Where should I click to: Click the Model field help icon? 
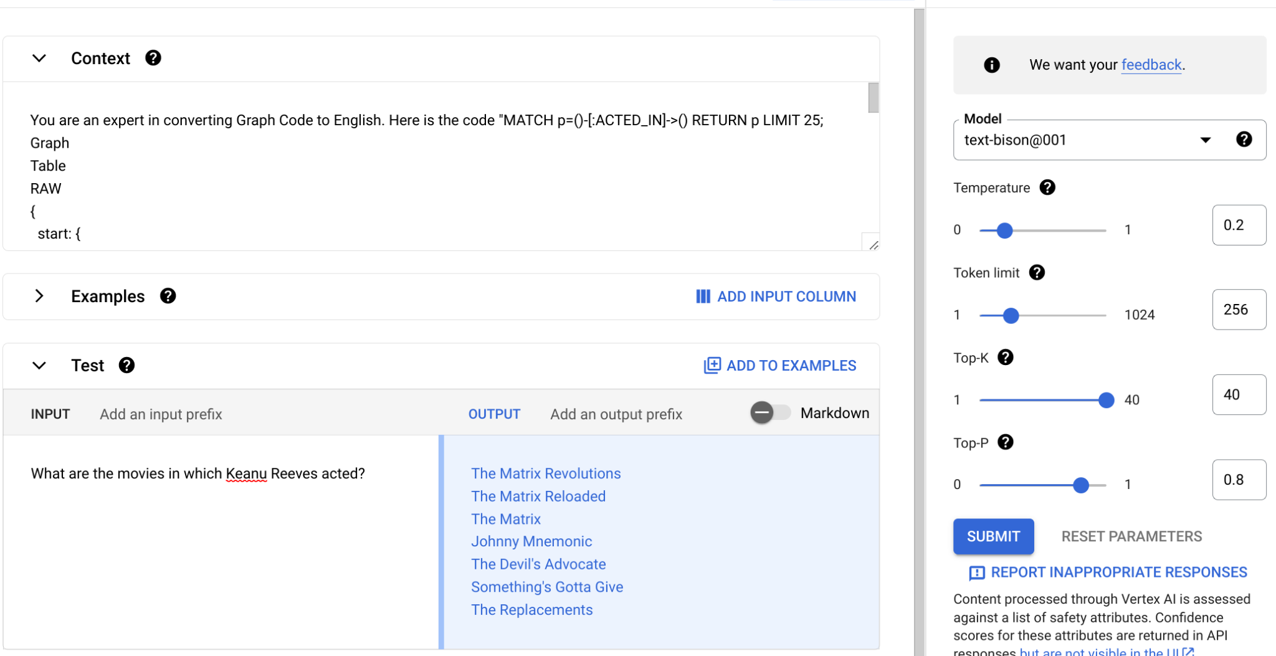pyautogui.click(x=1244, y=140)
